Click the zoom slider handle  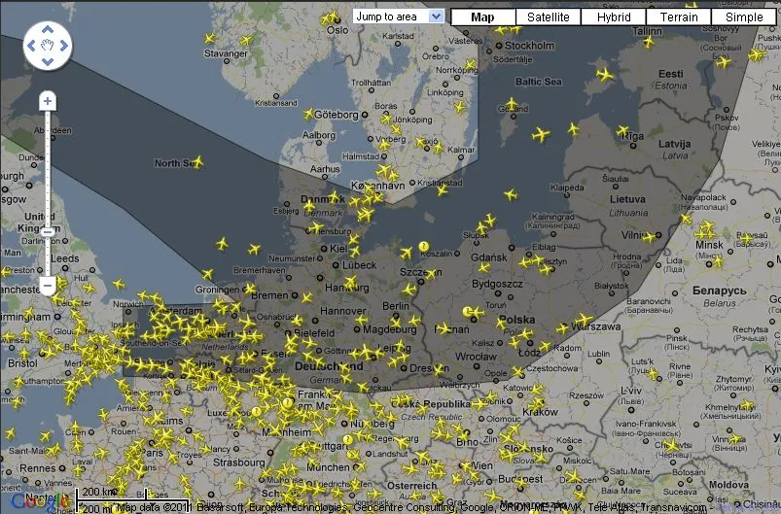(47, 231)
